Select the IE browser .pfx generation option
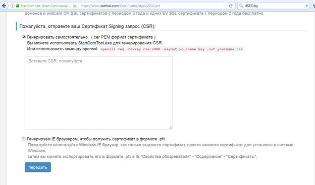This screenshot has width=315, height=185. click(x=24, y=138)
